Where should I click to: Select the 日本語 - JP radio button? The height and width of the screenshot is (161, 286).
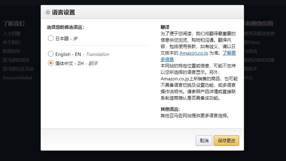tap(51, 38)
